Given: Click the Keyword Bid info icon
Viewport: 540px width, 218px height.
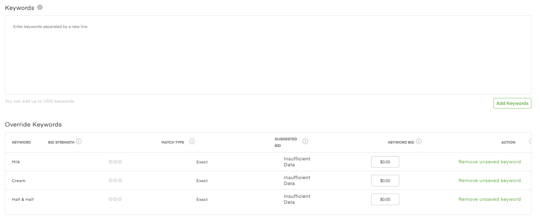Looking at the screenshot, I should click(419, 142).
